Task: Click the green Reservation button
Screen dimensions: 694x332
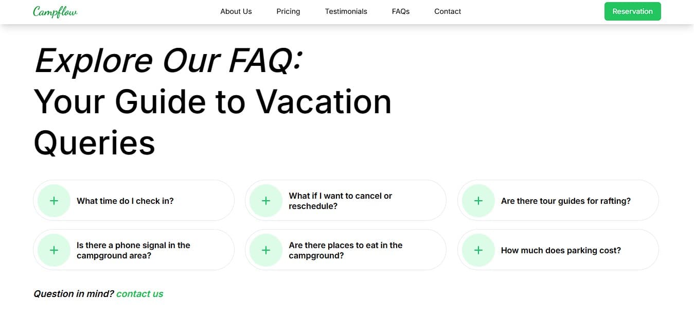Action: point(633,11)
